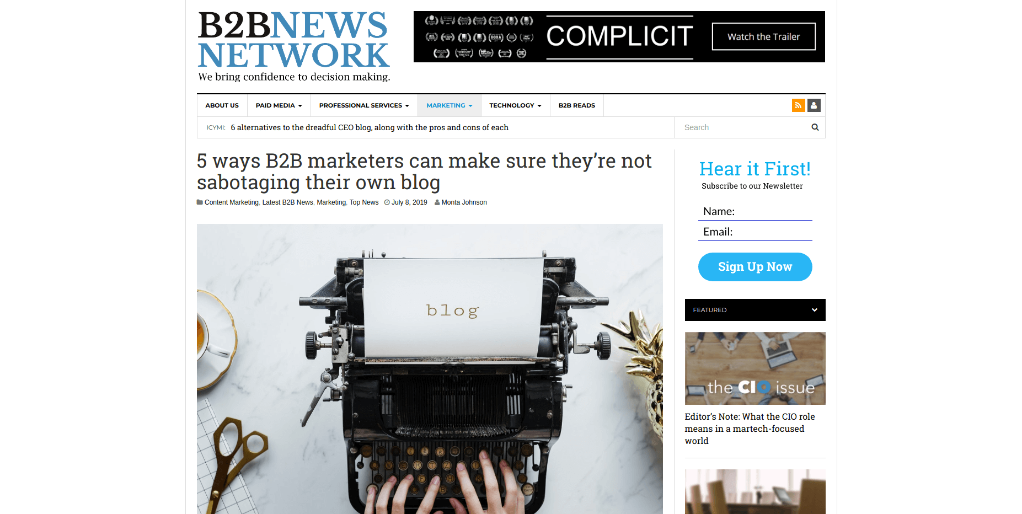Click the Email field in newsletter form

coord(755,232)
